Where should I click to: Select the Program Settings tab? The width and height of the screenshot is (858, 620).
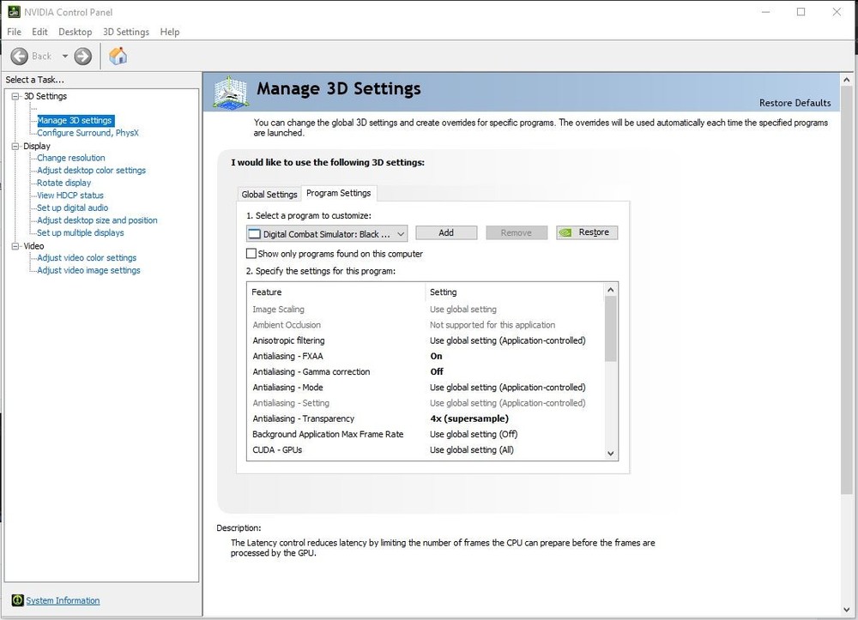(339, 193)
